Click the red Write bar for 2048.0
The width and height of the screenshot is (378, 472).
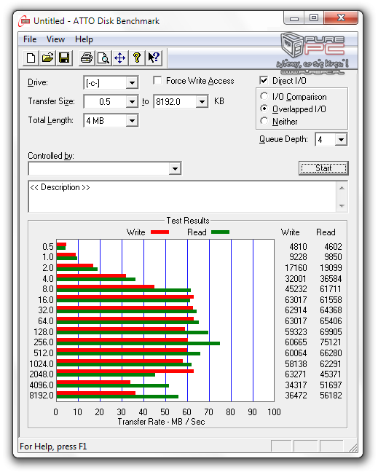125,371
